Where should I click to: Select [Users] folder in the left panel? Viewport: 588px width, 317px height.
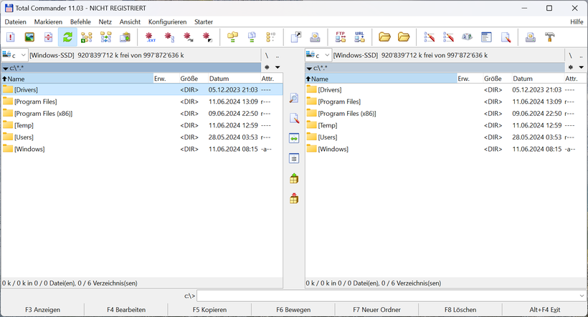click(142, 137)
